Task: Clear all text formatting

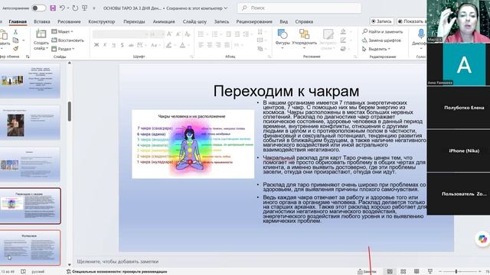Action: point(187,34)
